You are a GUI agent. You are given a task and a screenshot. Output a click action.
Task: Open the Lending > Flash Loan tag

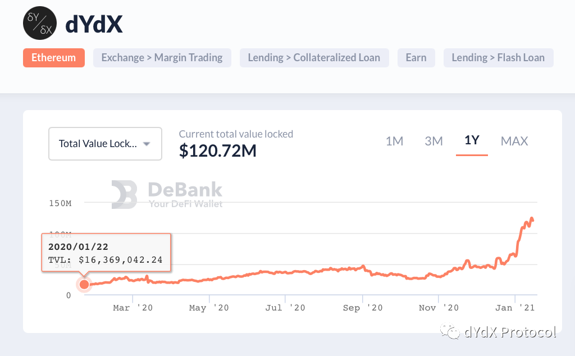click(499, 58)
